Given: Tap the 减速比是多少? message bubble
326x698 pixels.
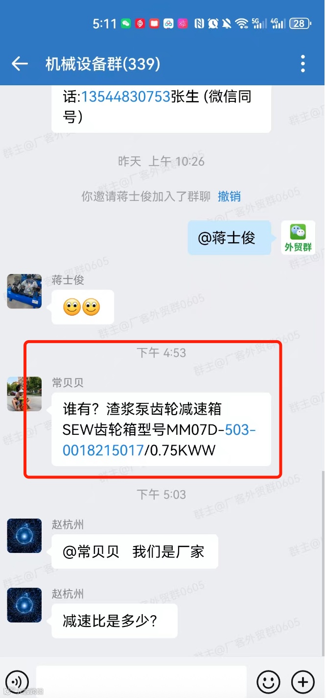Looking at the screenshot, I should click(115, 621).
